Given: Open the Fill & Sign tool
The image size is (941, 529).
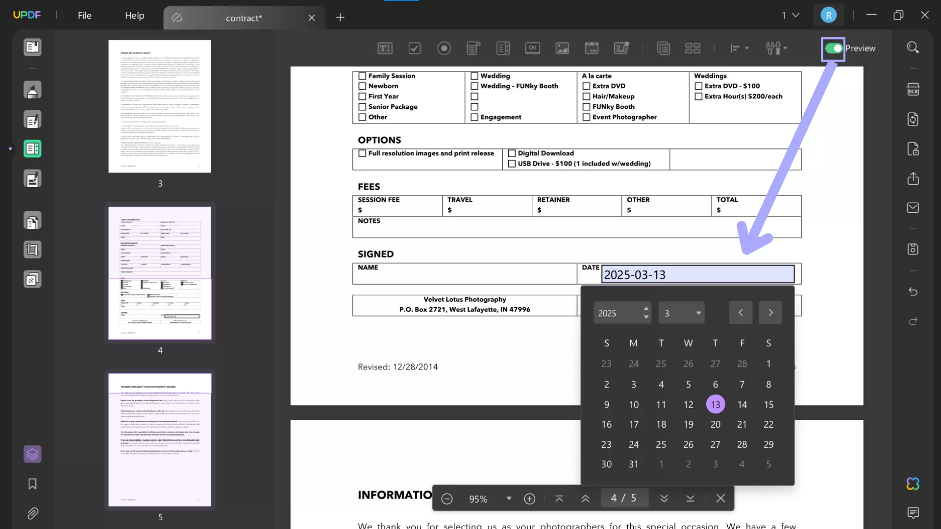Looking at the screenshot, I should click(x=32, y=179).
